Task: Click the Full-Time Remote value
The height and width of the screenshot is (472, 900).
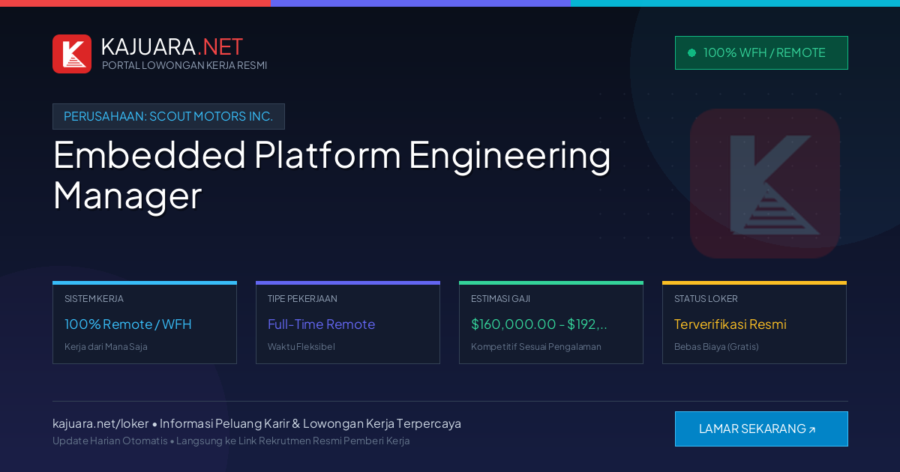Action: pos(321,324)
